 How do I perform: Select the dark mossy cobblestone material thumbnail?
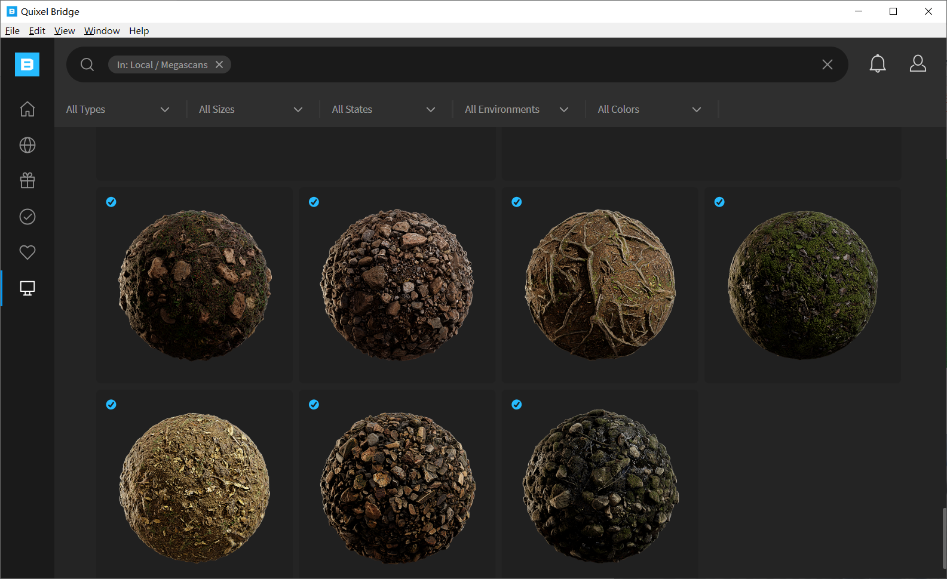point(600,485)
